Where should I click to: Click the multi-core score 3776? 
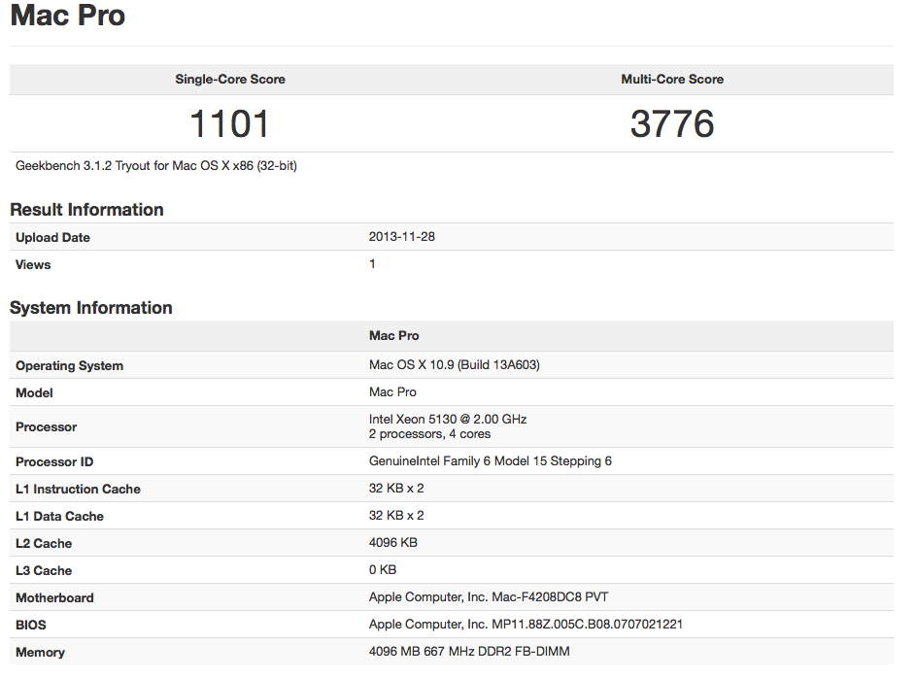click(x=672, y=124)
